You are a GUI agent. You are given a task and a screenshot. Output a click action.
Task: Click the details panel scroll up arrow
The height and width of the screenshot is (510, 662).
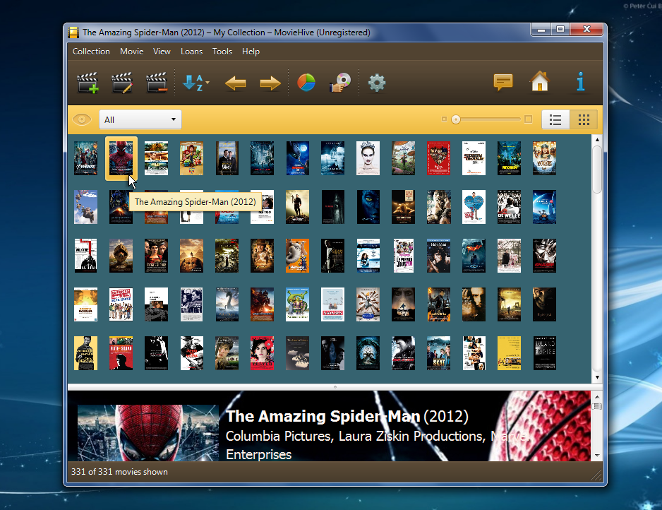597,397
